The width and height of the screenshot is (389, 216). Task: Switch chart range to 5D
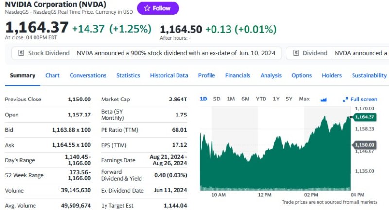click(x=217, y=99)
